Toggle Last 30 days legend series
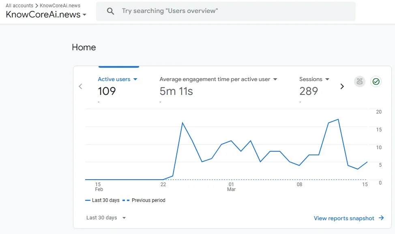This screenshot has width=395, height=234. [x=102, y=200]
